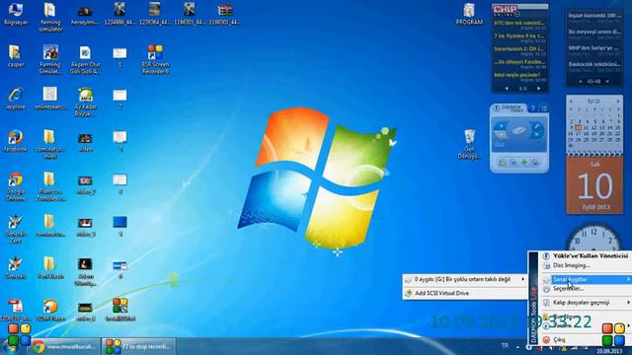Select the casper folder icon

[16, 56]
